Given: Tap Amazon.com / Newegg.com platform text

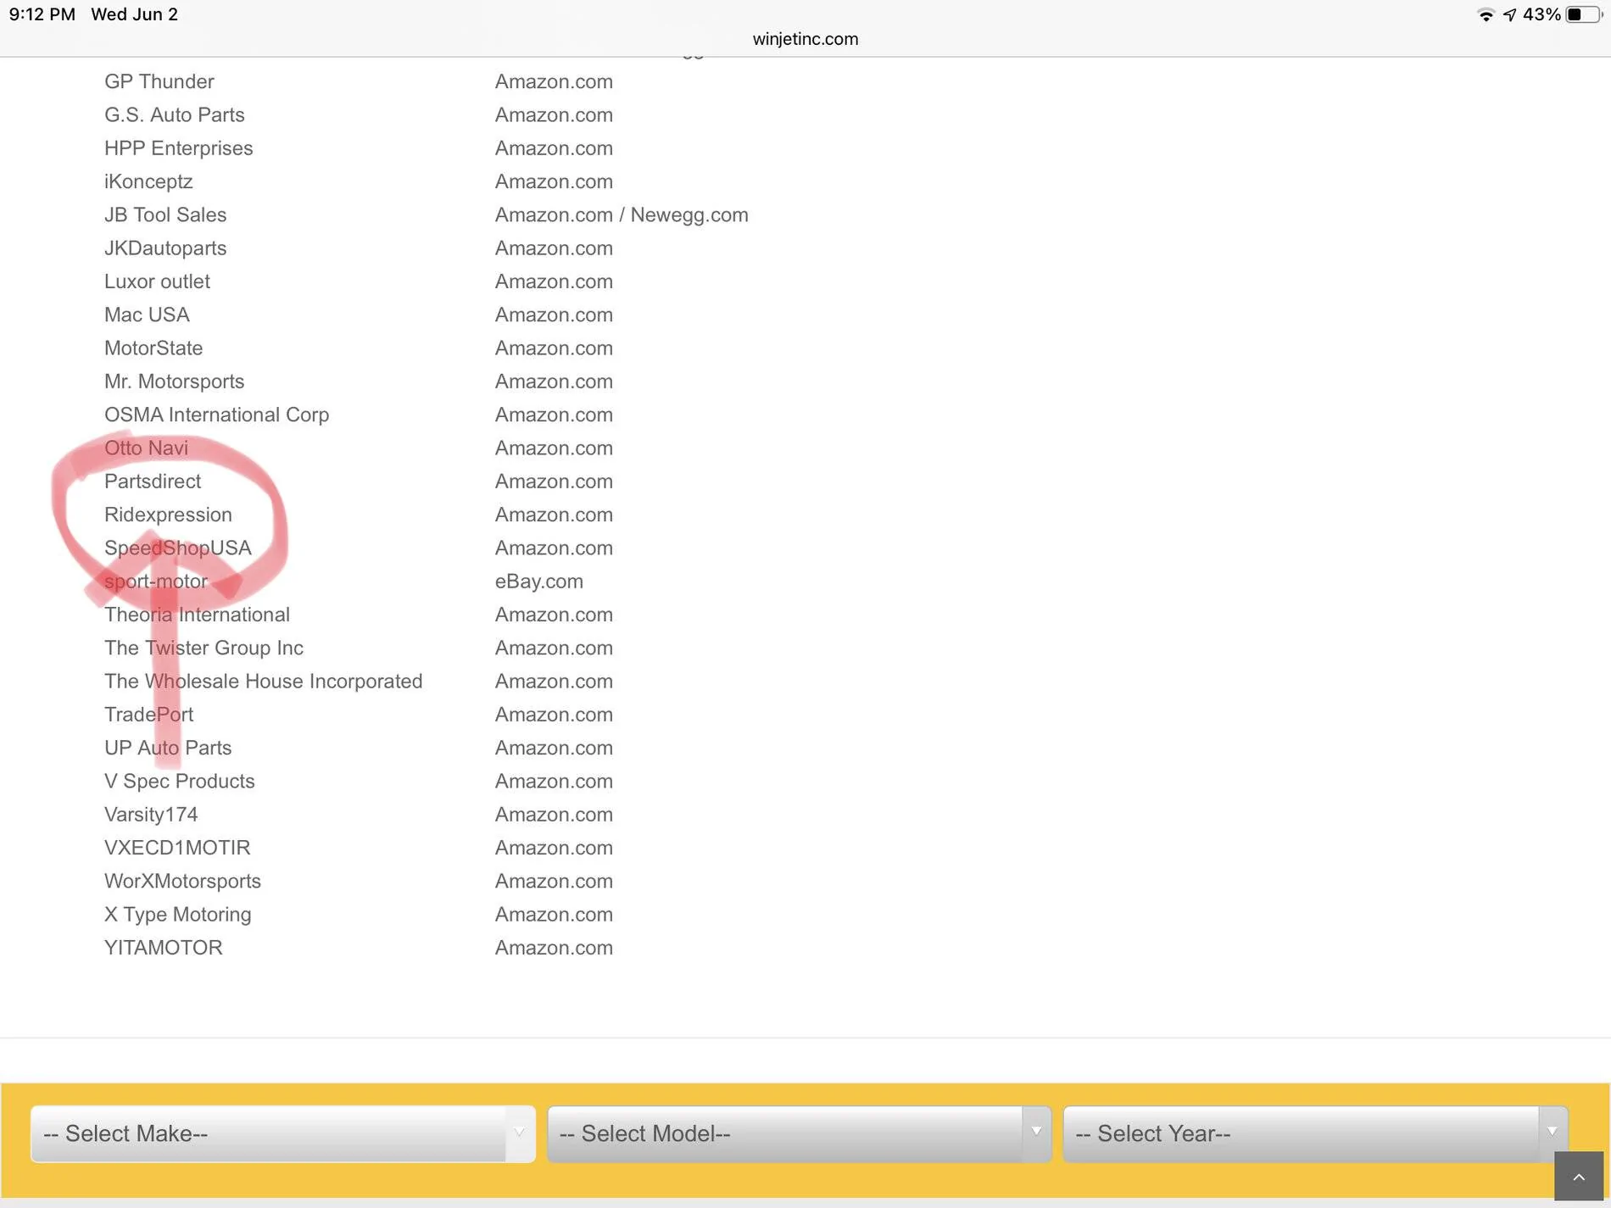Looking at the screenshot, I should [x=622, y=214].
